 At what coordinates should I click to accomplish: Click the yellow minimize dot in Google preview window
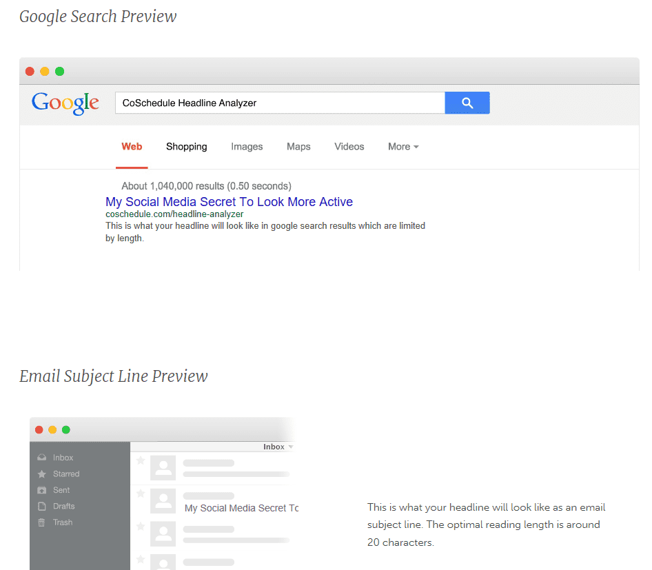click(45, 72)
